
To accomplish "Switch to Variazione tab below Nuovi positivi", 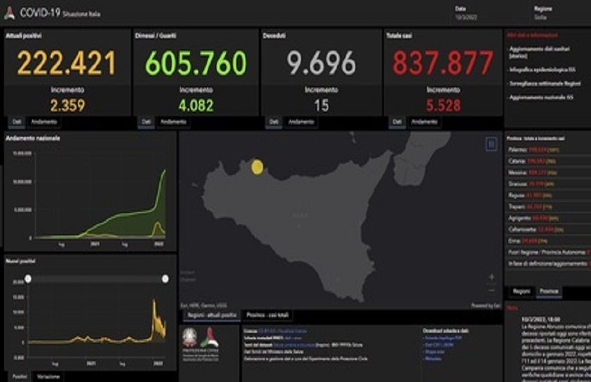I will click(48, 376).
